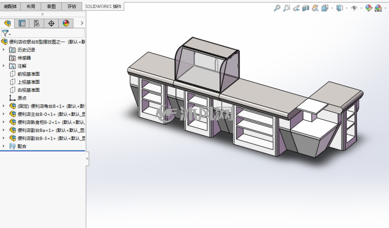Collapse the feature tree panel with the side handle
Viewport: 389px width, 228px height.
pyautogui.click(x=87, y=158)
